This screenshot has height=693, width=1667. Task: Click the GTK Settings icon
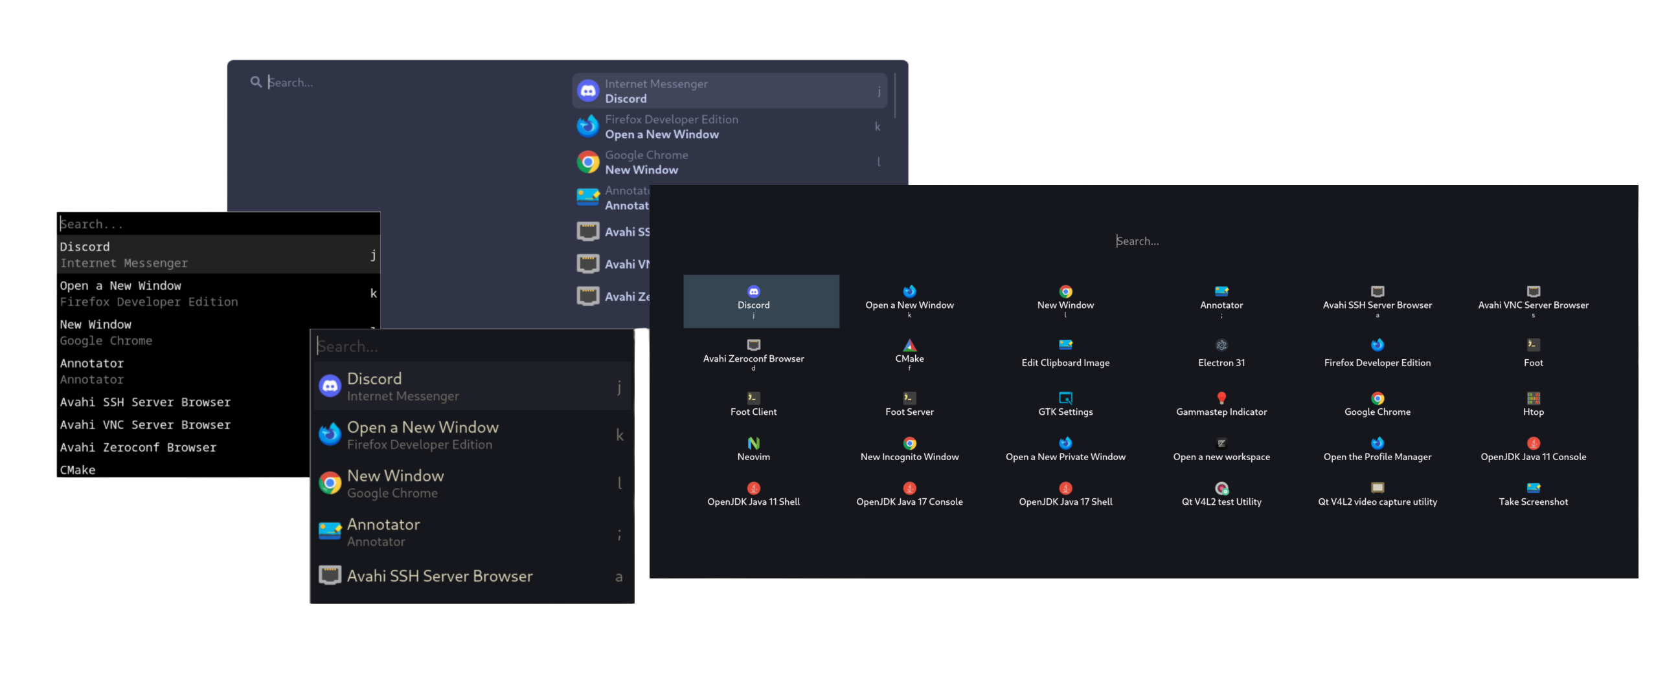click(x=1065, y=398)
